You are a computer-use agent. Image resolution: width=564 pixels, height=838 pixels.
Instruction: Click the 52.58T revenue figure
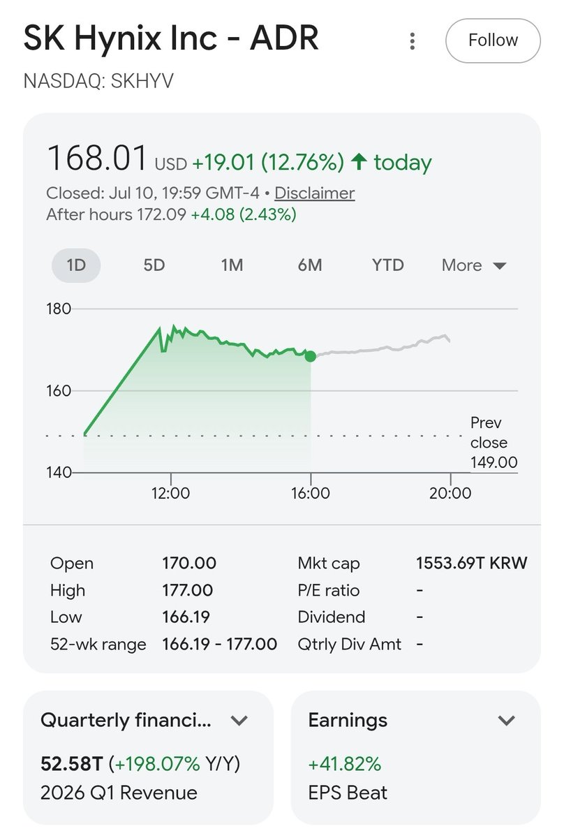click(71, 764)
